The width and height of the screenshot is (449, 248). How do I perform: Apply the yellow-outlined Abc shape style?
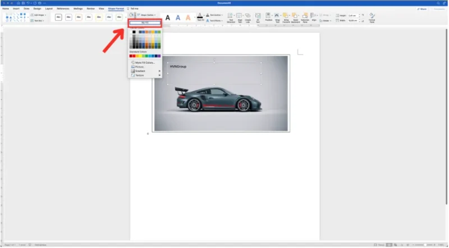coord(99,17)
